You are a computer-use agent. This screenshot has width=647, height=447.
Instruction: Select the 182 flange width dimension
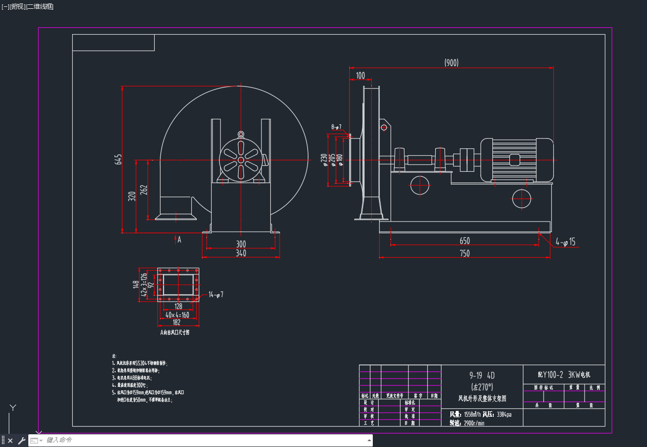(x=177, y=323)
